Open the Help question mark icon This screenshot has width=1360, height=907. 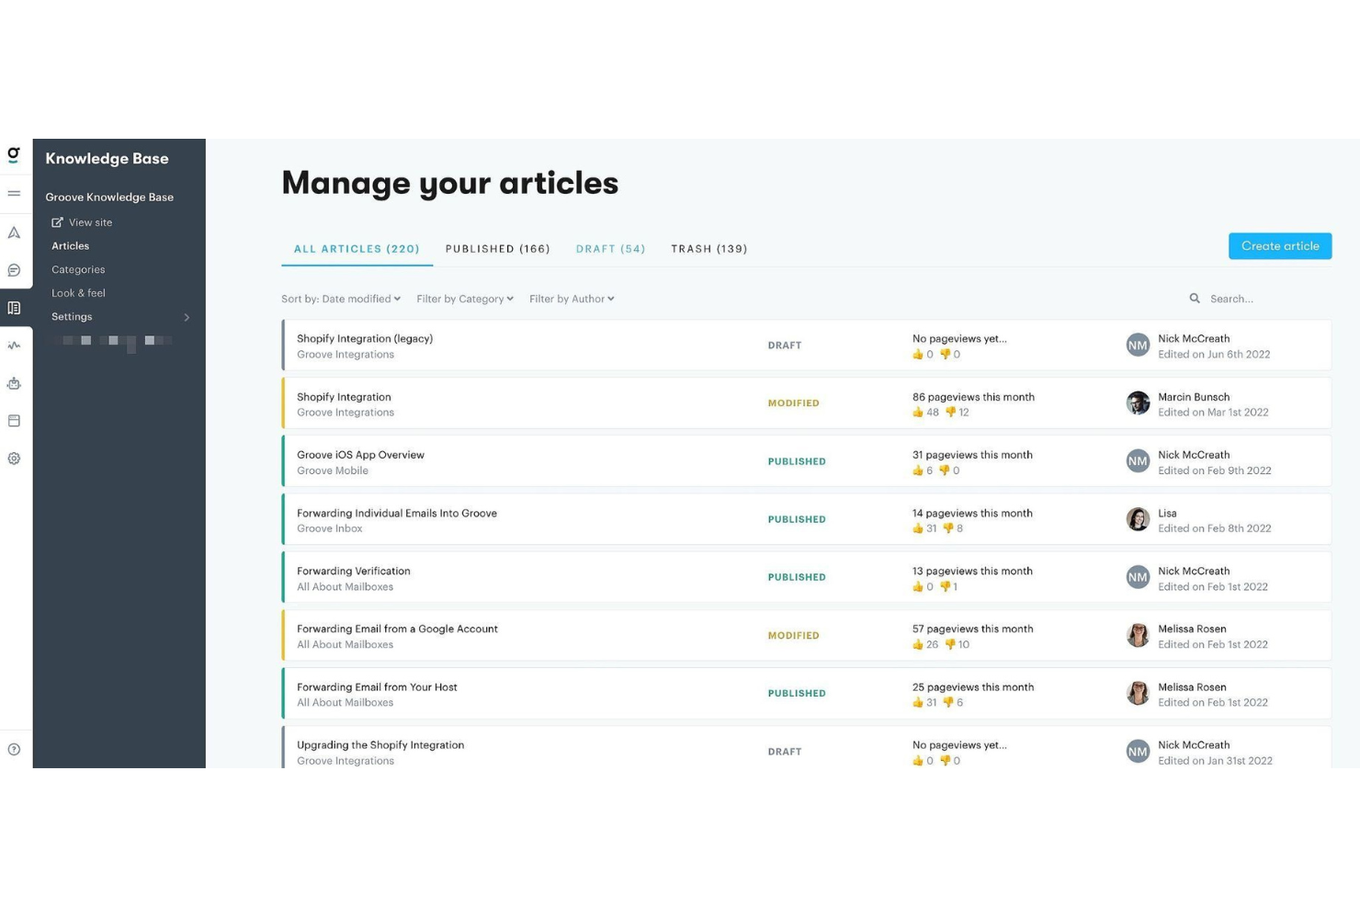click(14, 749)
